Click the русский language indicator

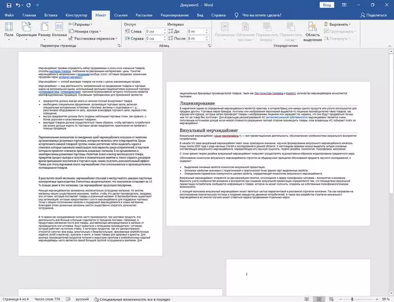[82, 299]
